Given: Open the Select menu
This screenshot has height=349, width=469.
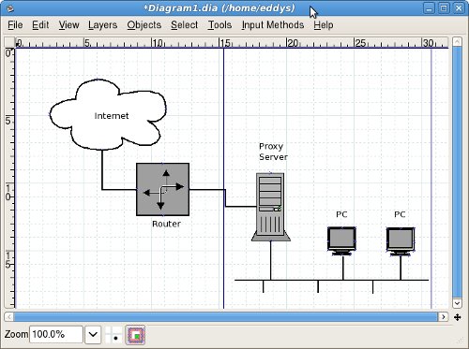Looking at the screenshot, I should [x=184, y=25].
